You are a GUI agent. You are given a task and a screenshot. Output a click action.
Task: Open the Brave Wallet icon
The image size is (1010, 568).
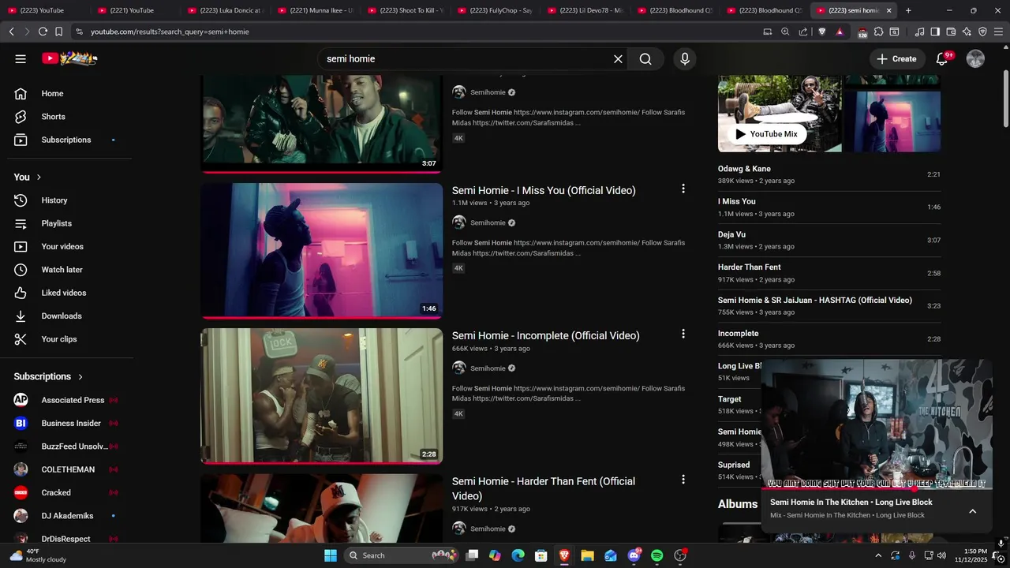tap(951, 32)
